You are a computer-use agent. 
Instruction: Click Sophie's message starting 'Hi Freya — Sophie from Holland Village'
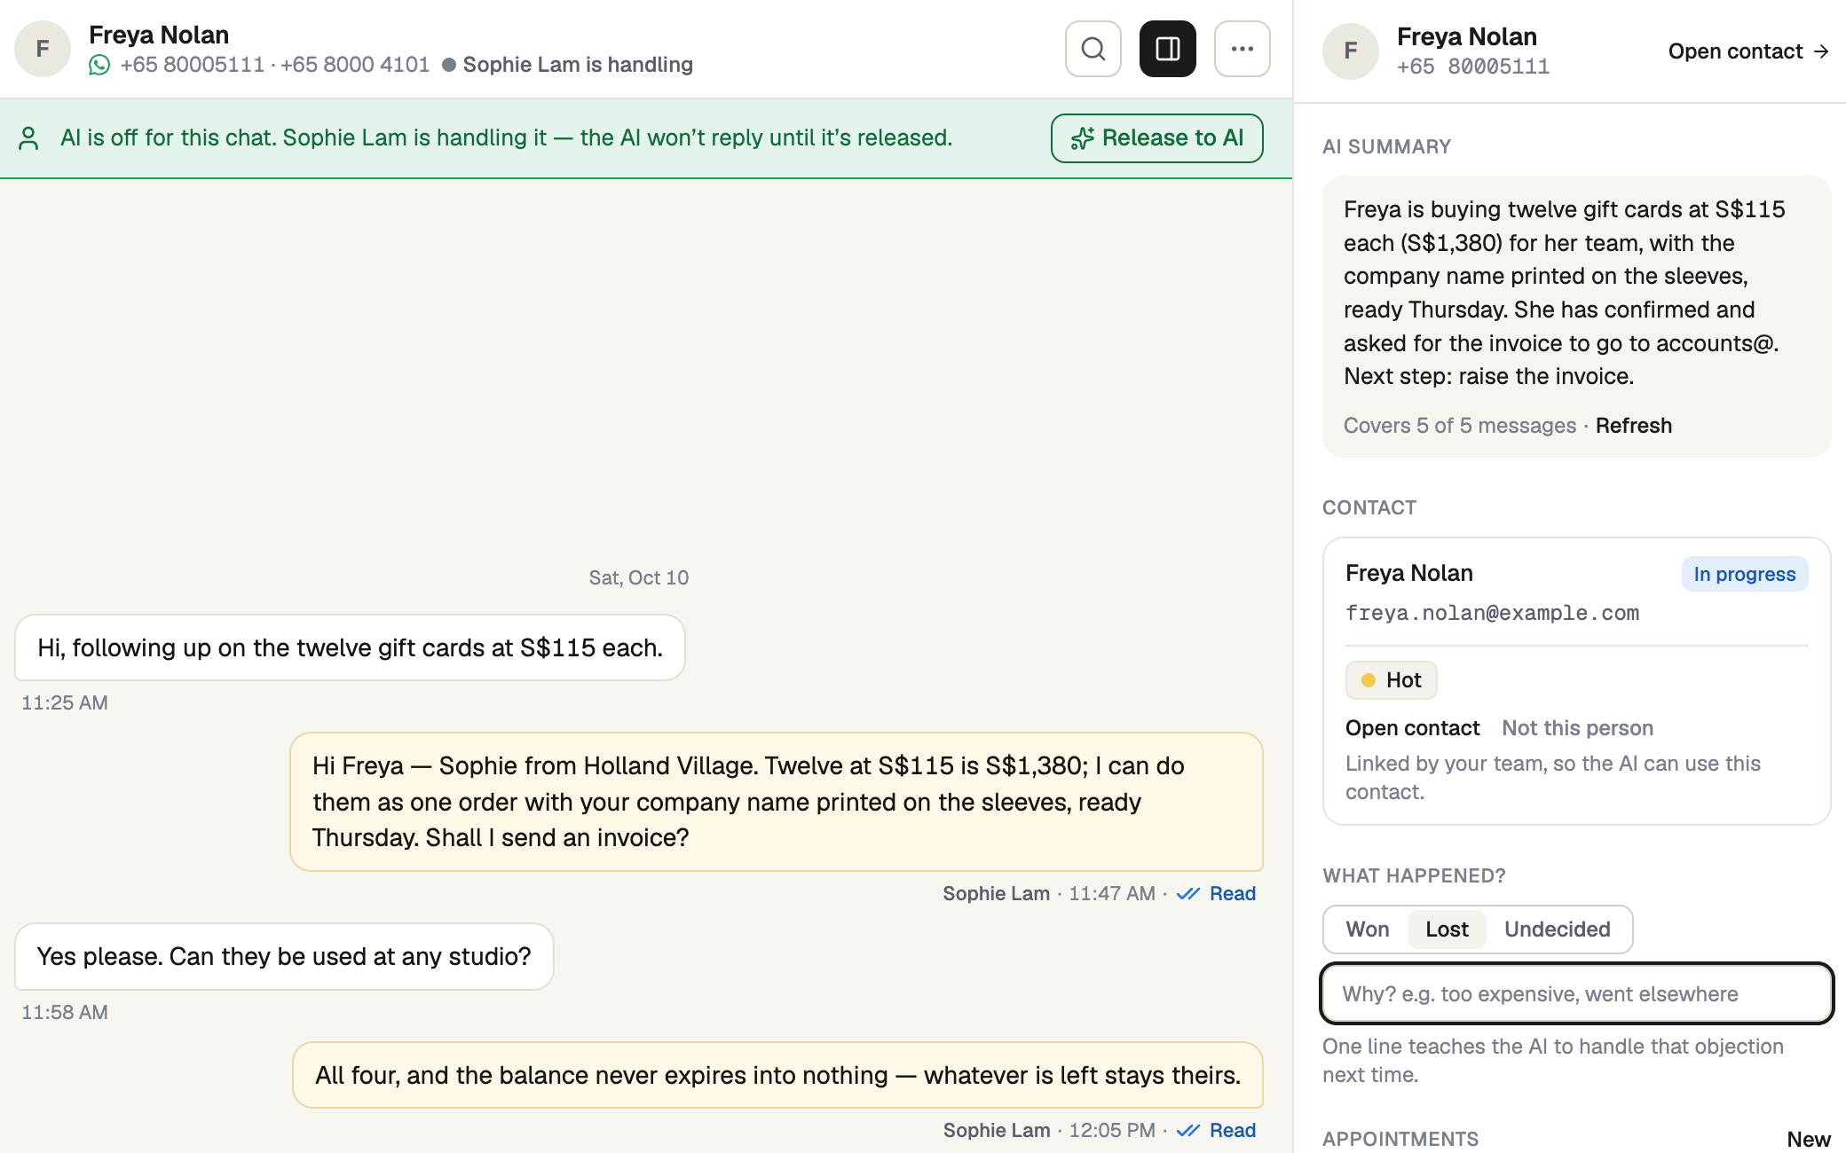coord(777,802)
